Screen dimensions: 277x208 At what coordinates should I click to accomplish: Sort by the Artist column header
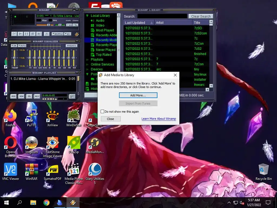[x=173, y=23]
